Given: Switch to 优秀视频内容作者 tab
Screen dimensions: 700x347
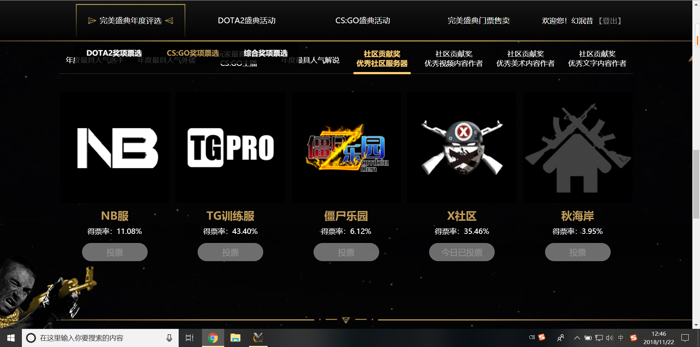Looking at the screenshot, I should (454, 59).
